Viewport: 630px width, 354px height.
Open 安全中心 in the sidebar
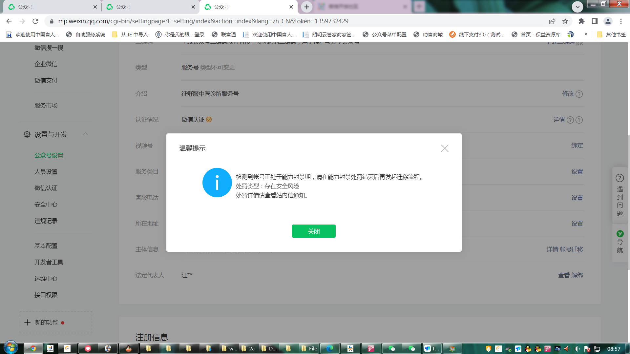[x=46, y=205]
